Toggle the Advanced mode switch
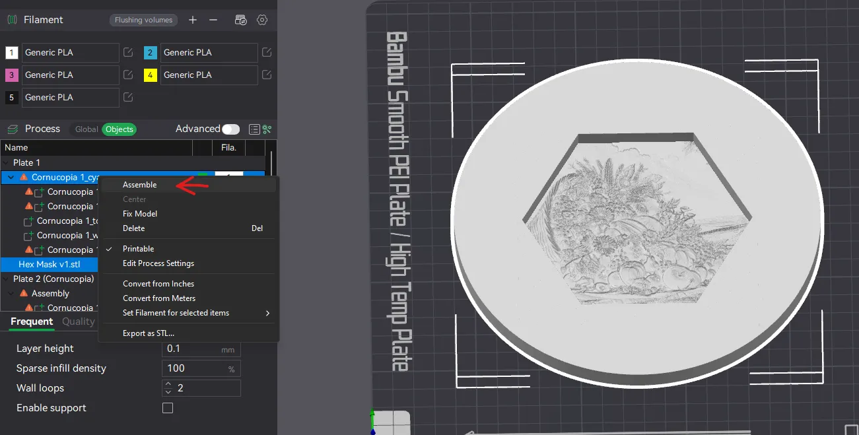This screenshot has height=435, width=859. (x=230, y=129)
